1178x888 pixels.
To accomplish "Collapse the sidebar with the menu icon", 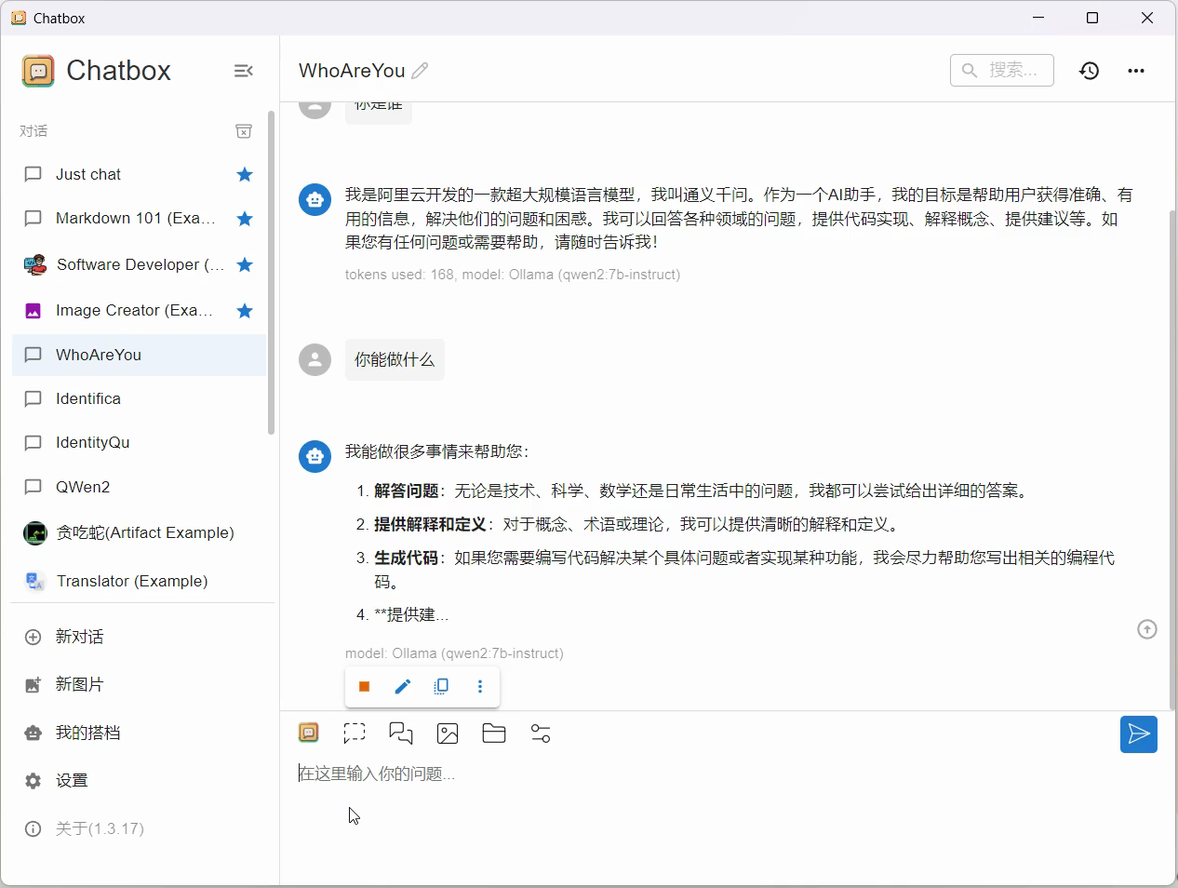I will coord(243,71).
